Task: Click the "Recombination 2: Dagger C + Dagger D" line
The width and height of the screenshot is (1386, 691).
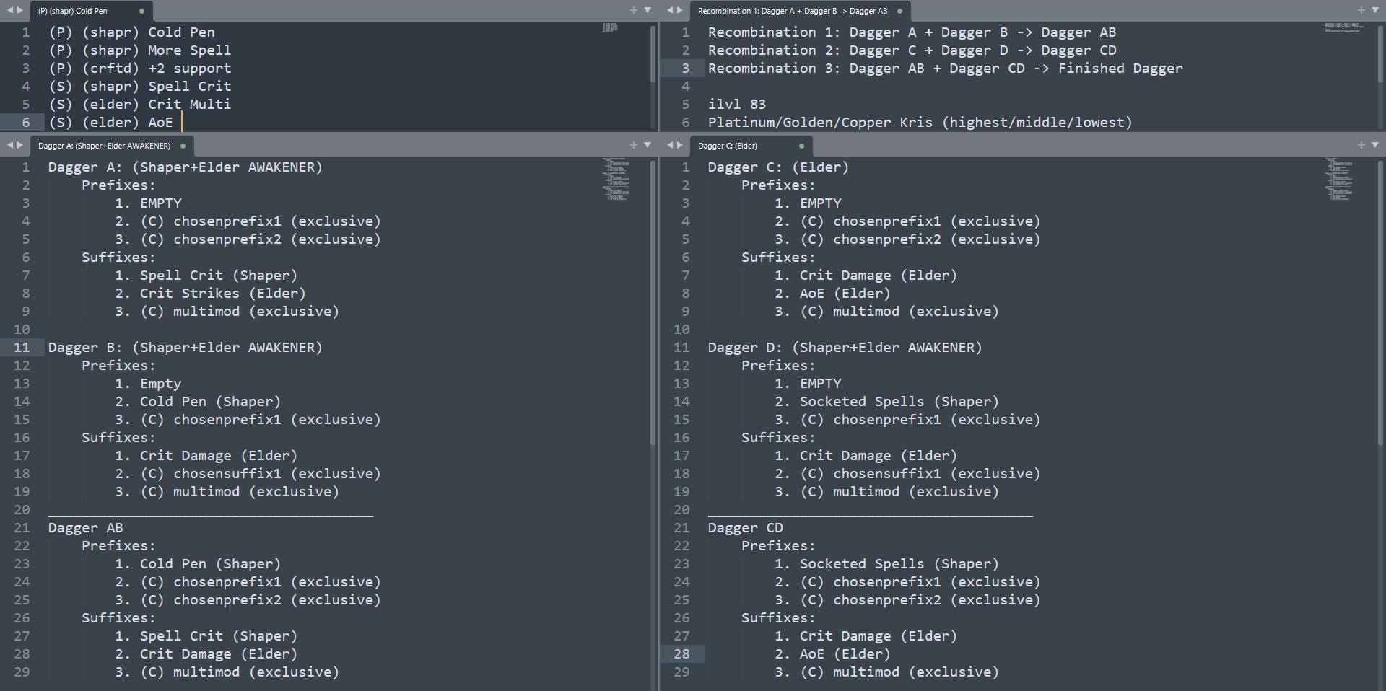Action: [x=912, y=50]
